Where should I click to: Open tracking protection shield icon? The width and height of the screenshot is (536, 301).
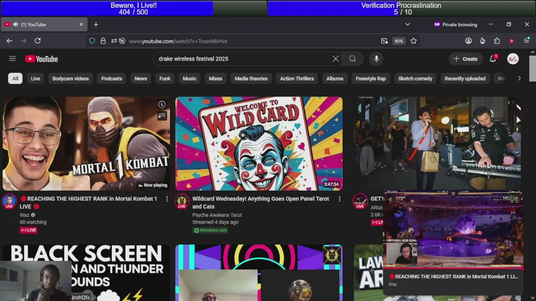coord(92,41)
